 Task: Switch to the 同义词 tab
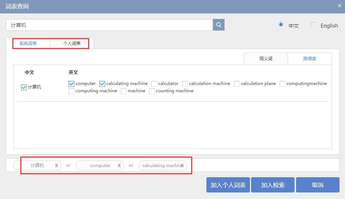(266, 58)
